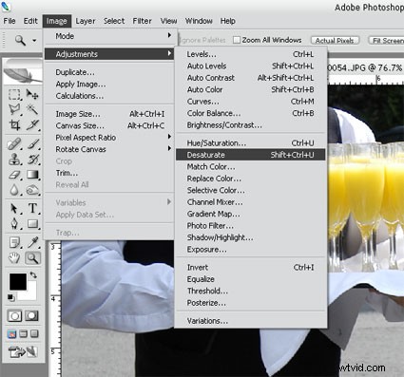Select the Healing Brush tool
The width and height of the screenshot is (404, 377).
click(14, 144)
